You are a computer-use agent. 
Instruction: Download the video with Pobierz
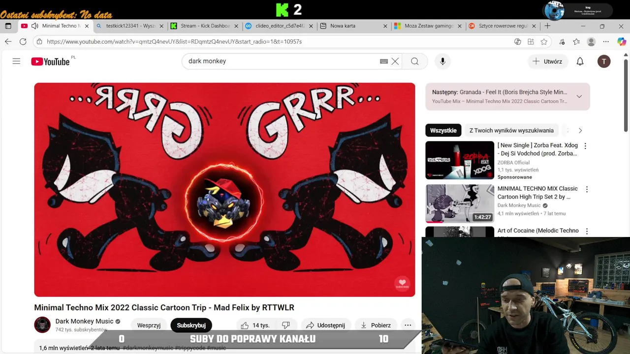point(376,325)
